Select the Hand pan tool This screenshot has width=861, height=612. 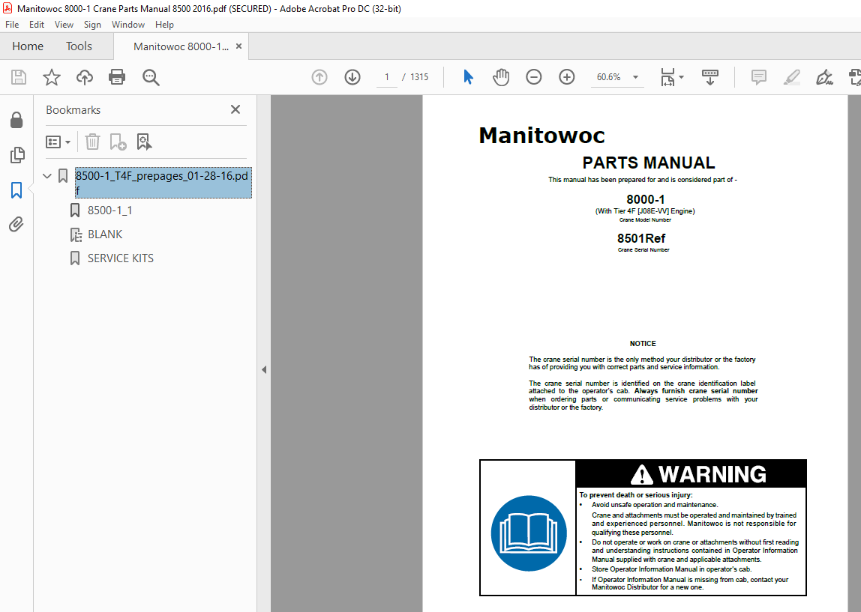click(501, 77)
